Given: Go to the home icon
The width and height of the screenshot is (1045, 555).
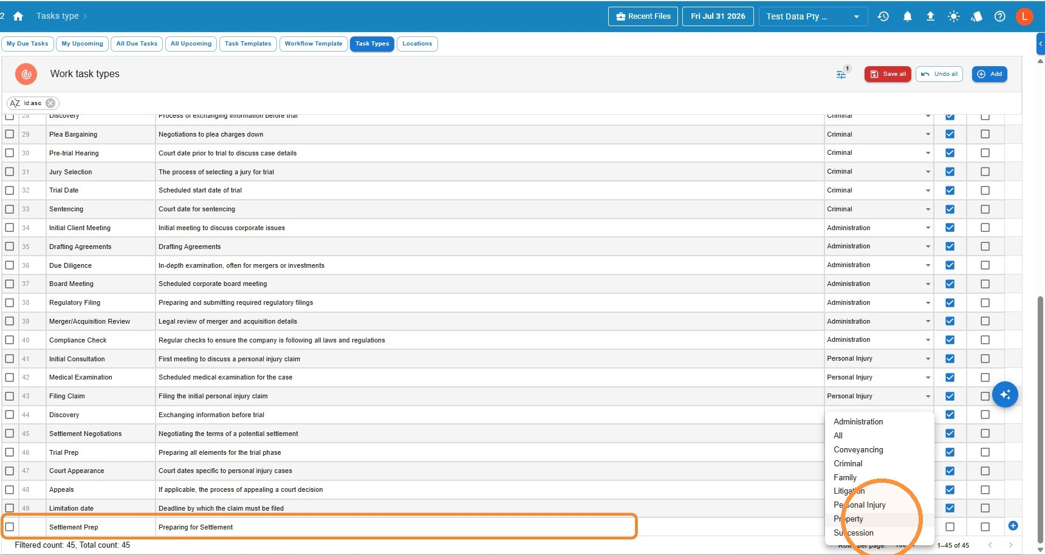Looking at the screenshot, I should click(x=18, y=16).
